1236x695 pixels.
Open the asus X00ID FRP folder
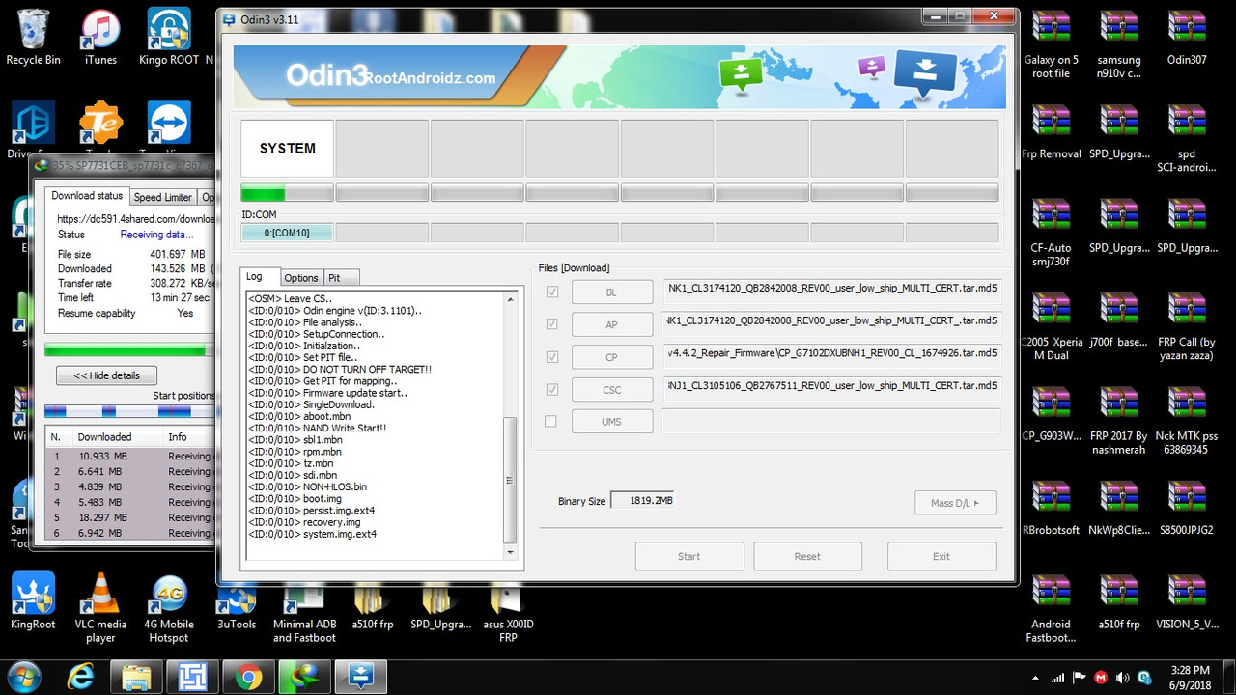pyautogui.click(x=508, y=616)
